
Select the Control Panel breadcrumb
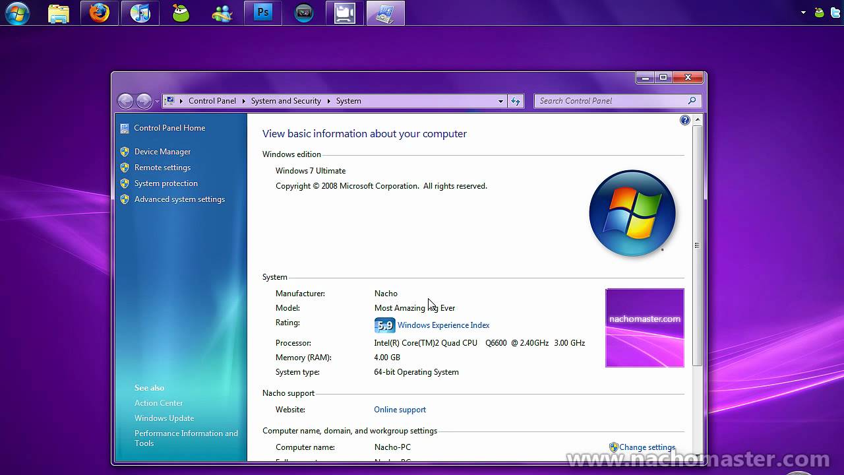tap(212, 101)
